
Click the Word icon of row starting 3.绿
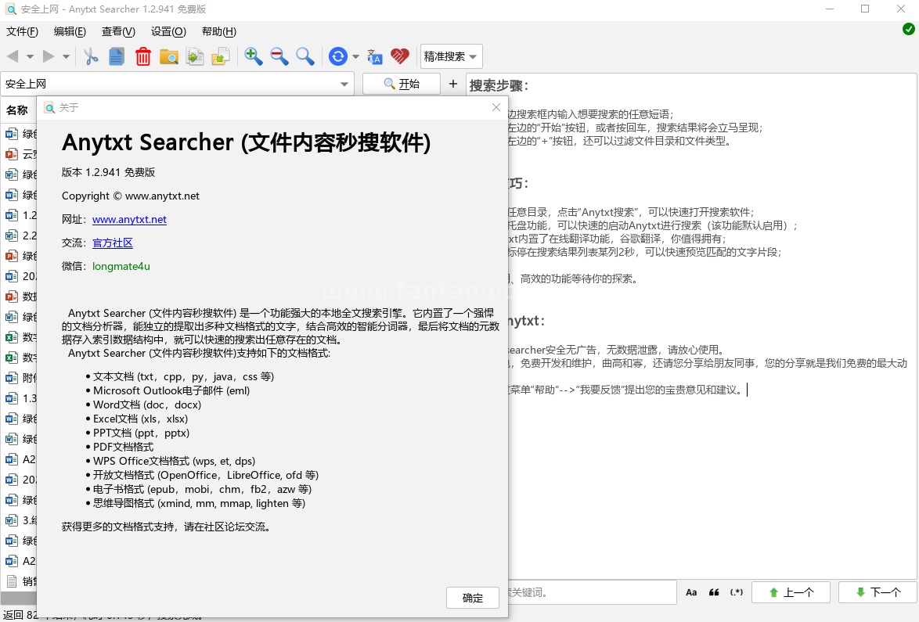pos(11,520)
